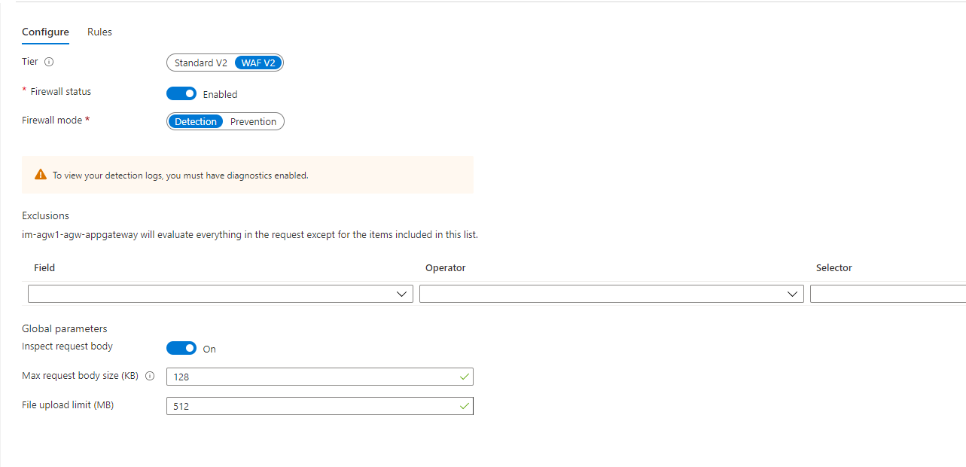Image resolution: width=966 pixels, height=467 pixels.
Task: Click the Tier info icon
Action: coord(49,62)
